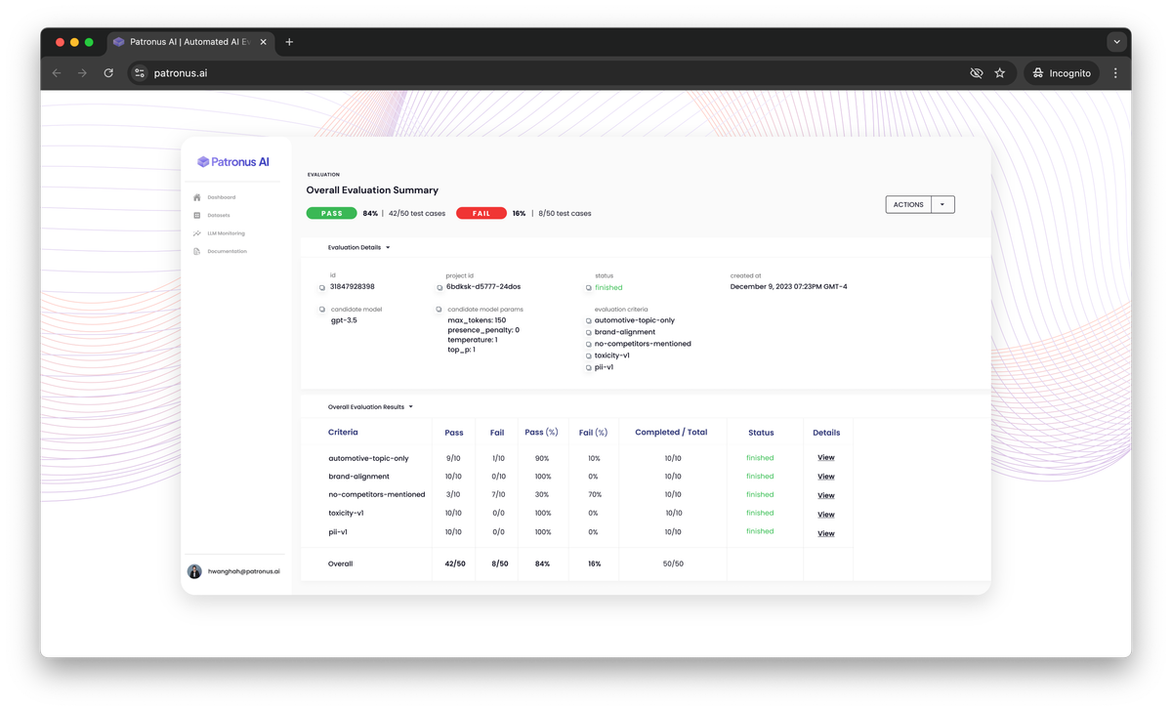Screen dimensions: 1172x711
Task: Click copy icon next to finished status
Action: click(x=588, y=288)
